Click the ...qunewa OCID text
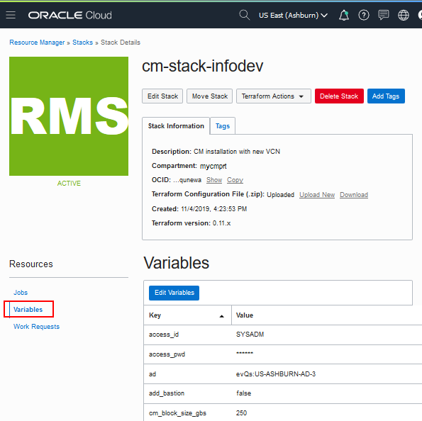This screenshot has width=422, height=421. pos(187,180)
